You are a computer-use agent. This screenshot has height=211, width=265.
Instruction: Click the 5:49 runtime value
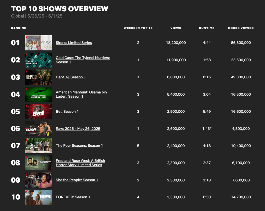point(207,112)
